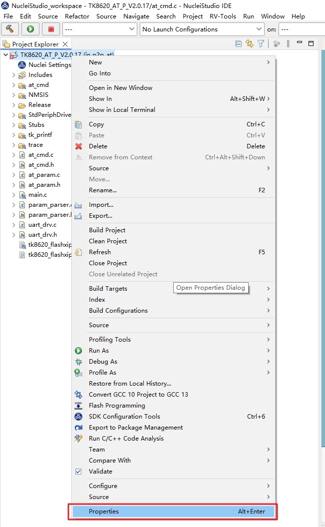Choose Clean Project from context menu
Image resolution: width=325 pixels, height=527 pixels.
174,241
